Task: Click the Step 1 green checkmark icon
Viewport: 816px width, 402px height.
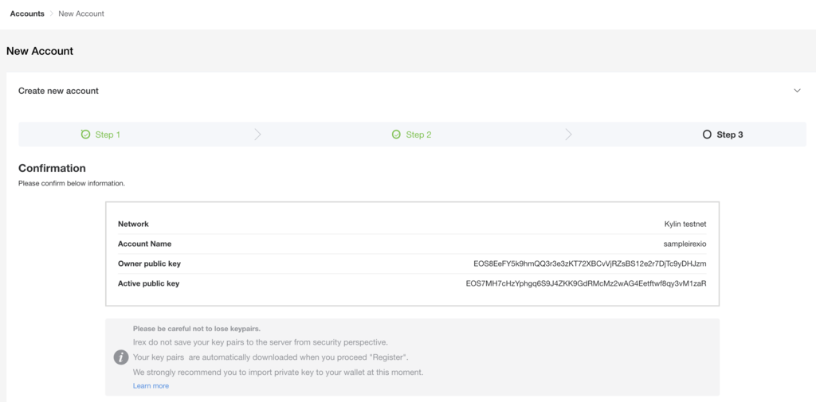Action: pyautogui.click(x=86, y=135)
